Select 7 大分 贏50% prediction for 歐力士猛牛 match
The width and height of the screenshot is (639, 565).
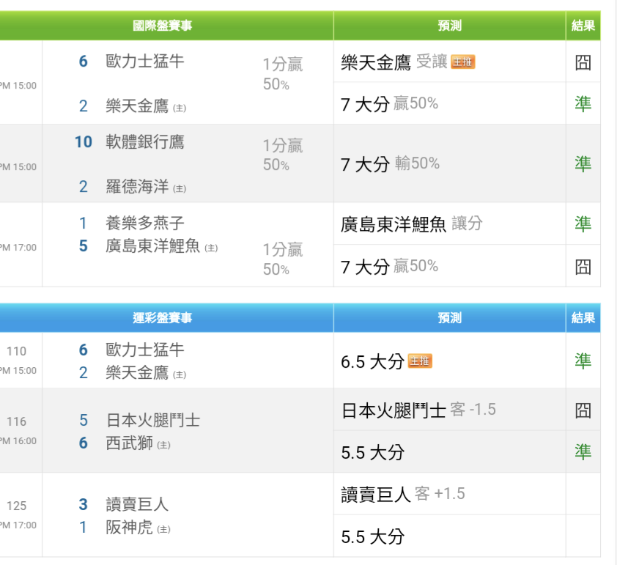click(x=390, y=104)
